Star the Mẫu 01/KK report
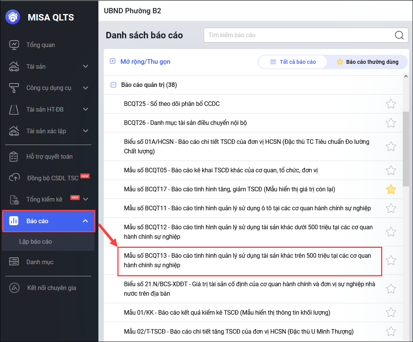Viewport: 413px width, 342px height. pyautogui.click(x=391, y=312)
